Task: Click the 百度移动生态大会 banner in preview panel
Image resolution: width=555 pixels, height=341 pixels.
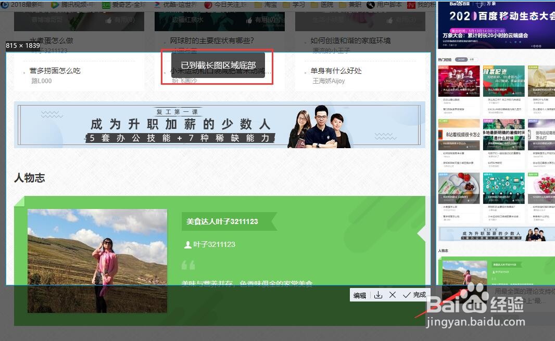Action: [496, 25]
